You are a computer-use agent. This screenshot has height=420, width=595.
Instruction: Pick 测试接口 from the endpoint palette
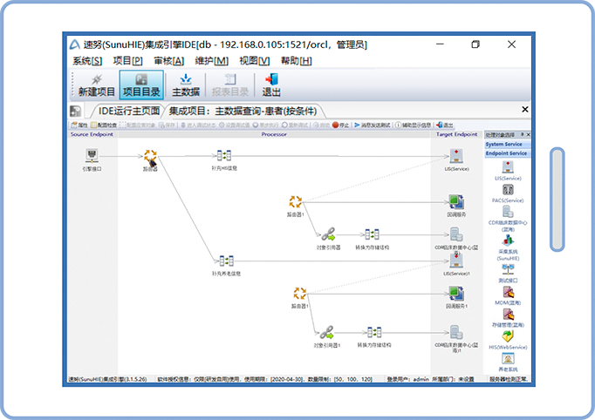pos(508,271)
